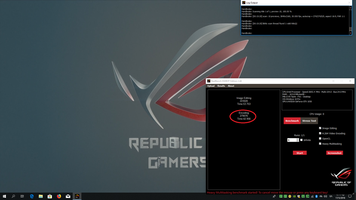The height and width of the screenshot is (200, 356).
Task: Open taskbar search magnifier
Action: [13, 196]
